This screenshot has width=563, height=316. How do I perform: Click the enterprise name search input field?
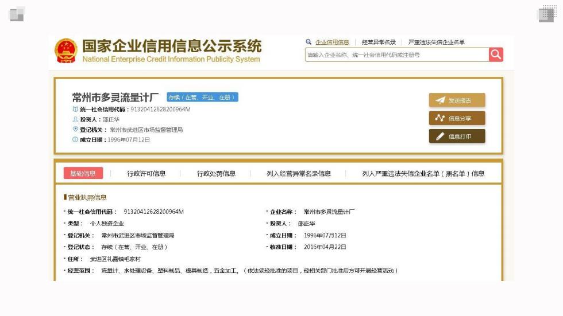[397, 55]
